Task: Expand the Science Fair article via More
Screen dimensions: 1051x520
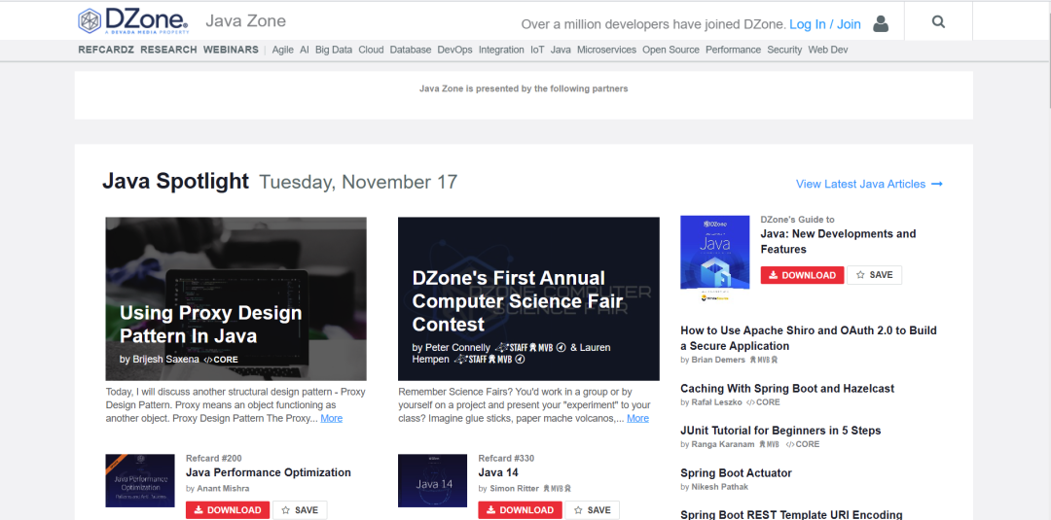Action: (637, 418)
